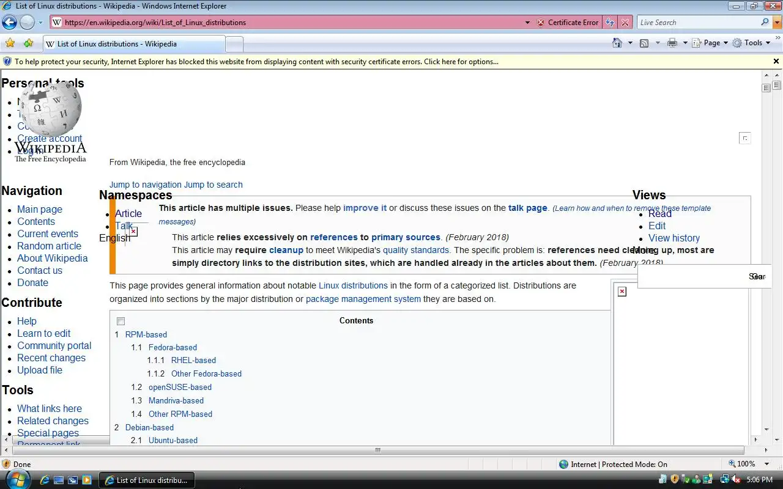This screenshot has width=783, height=489.
Task: Open the Certificate Error security report
Action: click(x=568, y=23)
